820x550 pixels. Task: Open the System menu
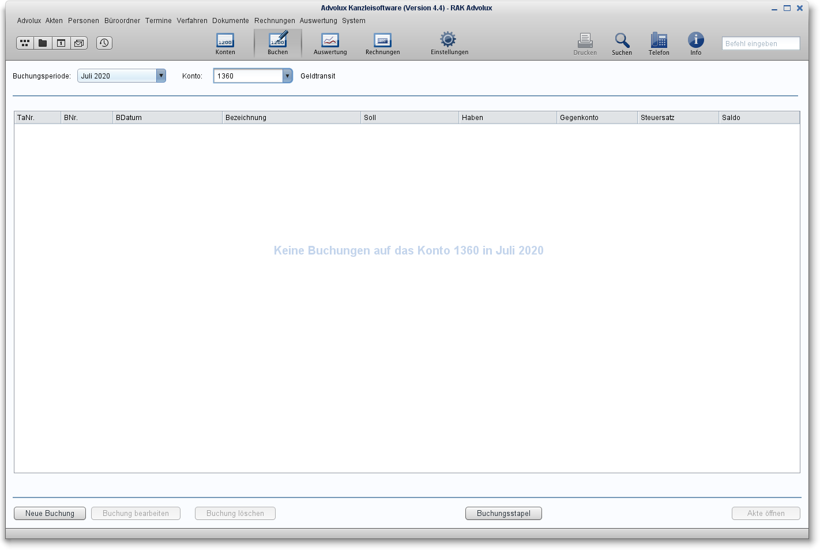[x=353, y=21]
